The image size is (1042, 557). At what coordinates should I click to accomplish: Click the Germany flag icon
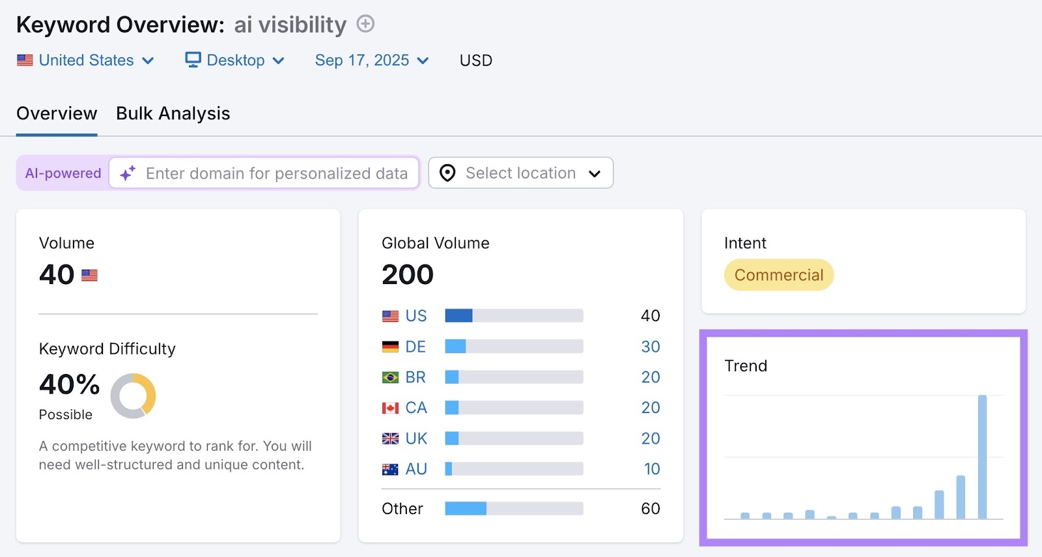point(390,347)
